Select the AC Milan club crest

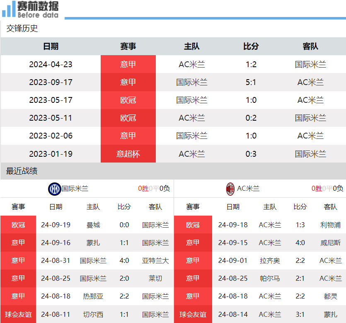click(229, 189)
